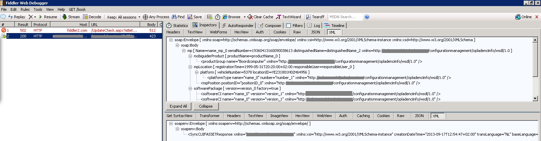The width and height of the screenshot is (541, 141).
Task: Open Find sessions with the binoculars icon
Action: click(x=174, y=17)
